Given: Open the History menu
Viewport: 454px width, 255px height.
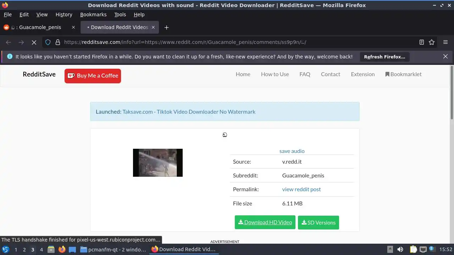Looking at the screenshot, I should (x=64, y=15).
